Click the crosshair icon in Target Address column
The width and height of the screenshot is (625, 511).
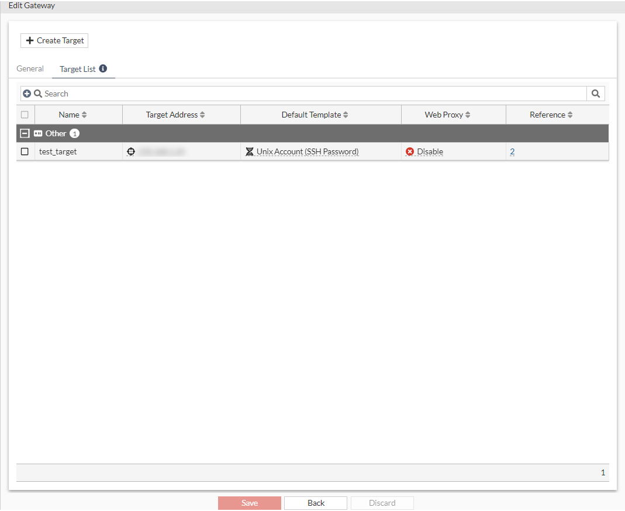coord(131,151)
